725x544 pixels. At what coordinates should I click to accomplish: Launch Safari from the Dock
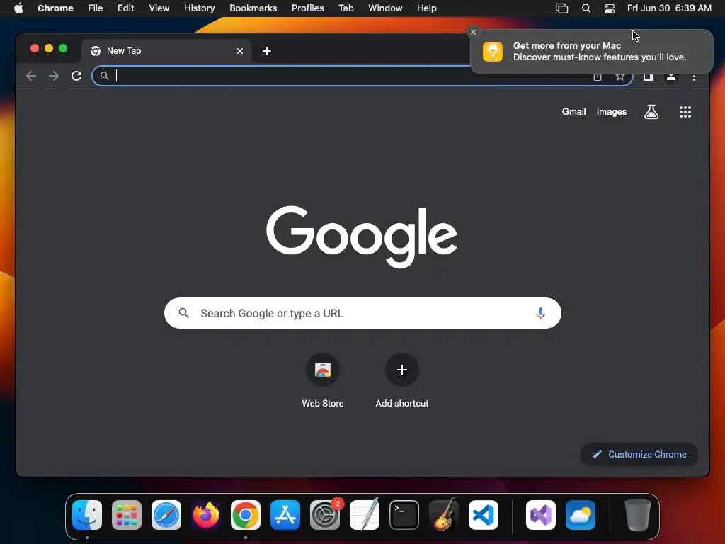click(x=166, y=515)
